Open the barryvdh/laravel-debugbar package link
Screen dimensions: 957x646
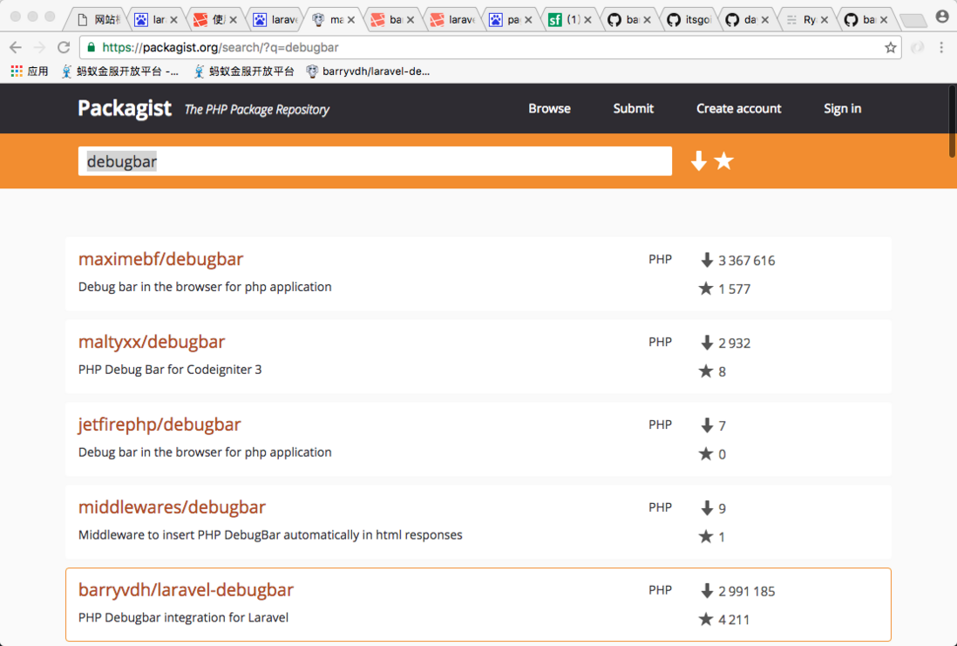(x=186, y=590)
